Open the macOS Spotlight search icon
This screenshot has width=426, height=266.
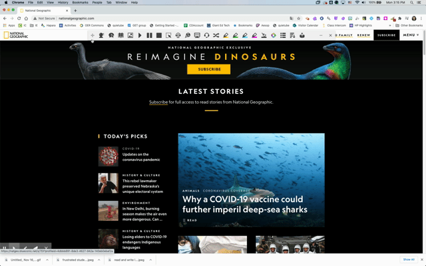click(412, 3)
